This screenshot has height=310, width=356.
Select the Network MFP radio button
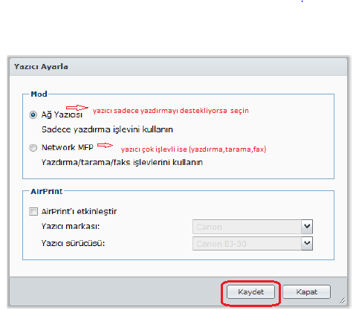(33, 148)
